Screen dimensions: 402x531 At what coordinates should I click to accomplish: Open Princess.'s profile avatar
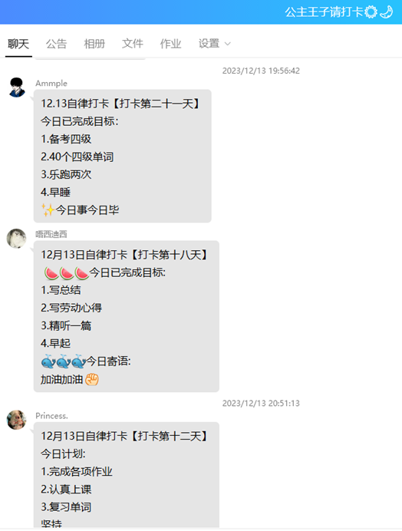(16, 420)
